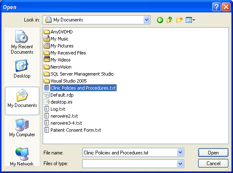Select My Computer in places bar
The width and height of the screenshot is (233, 173).
tap(22, 128)
